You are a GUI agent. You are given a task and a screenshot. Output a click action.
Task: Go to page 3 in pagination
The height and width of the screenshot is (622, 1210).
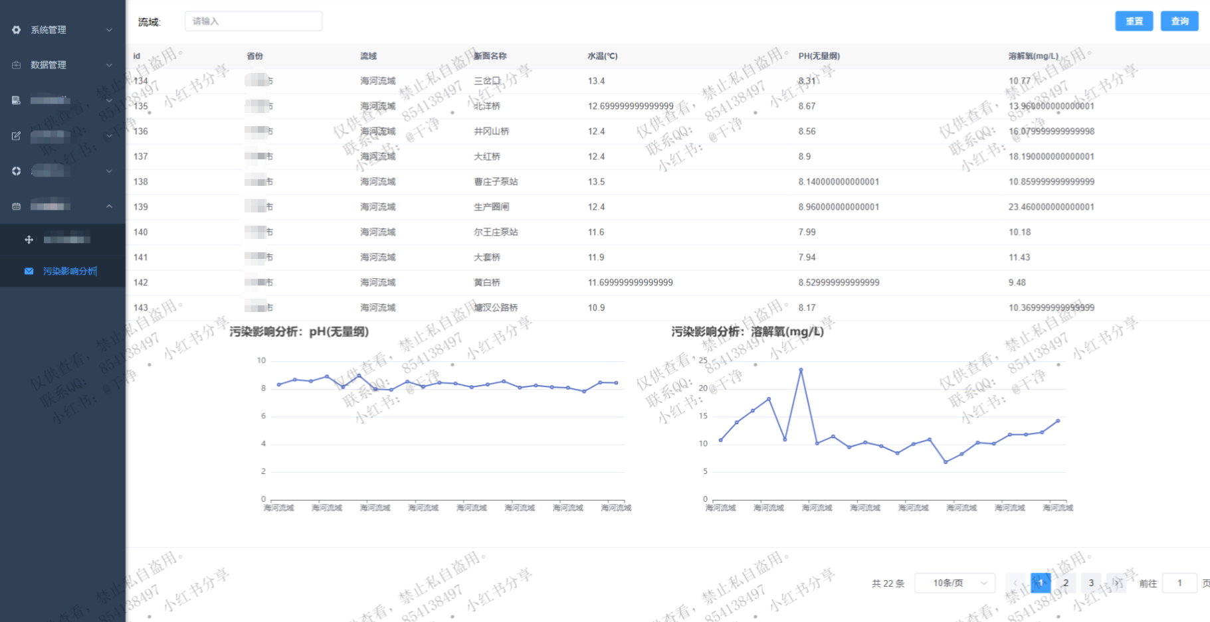pos(1091,583)
